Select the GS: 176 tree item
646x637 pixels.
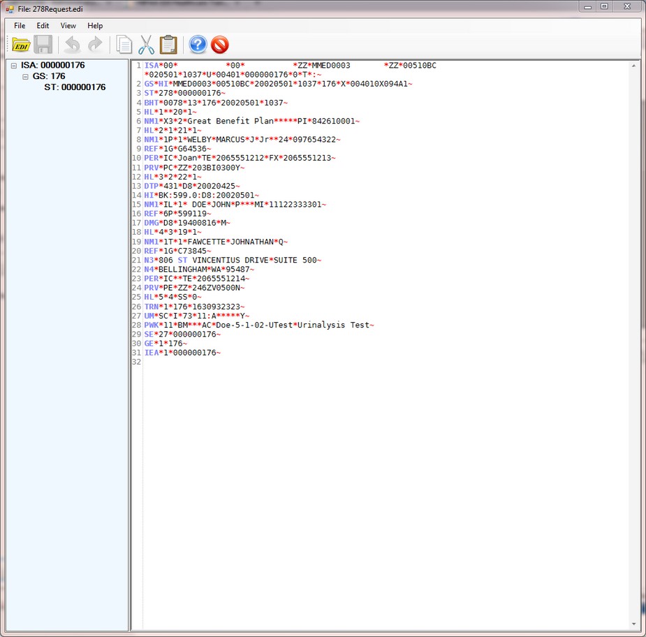click(49, 76)
